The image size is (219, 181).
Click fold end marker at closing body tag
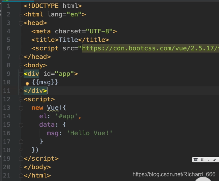[x=21, y=167]
